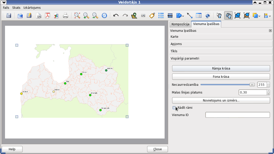Click the Ungroup items icon
The image size is (274, 154).
coord(246,15)
